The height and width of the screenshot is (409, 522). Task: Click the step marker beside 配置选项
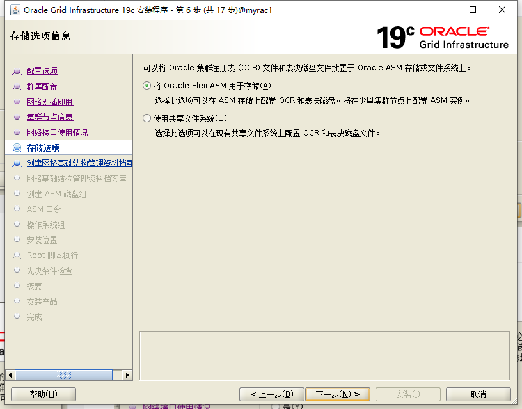(x=17, y=72)
